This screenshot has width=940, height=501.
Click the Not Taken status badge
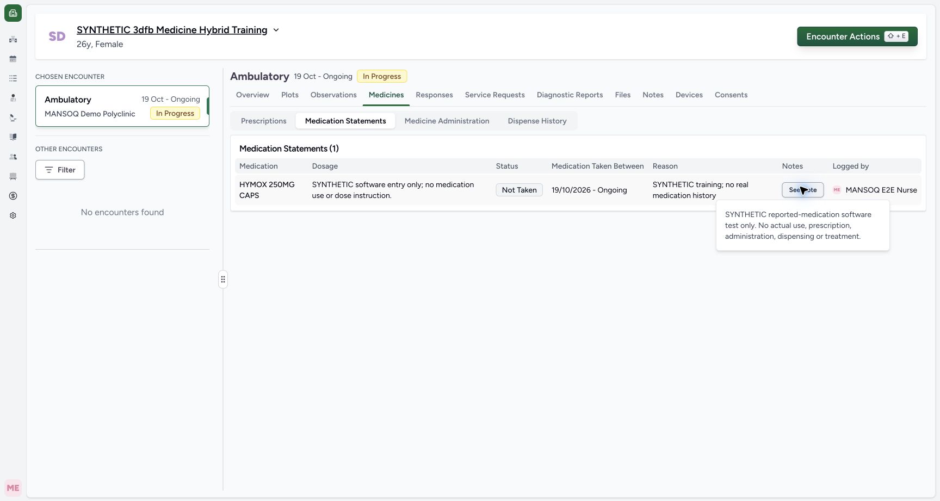pos(520,190)
